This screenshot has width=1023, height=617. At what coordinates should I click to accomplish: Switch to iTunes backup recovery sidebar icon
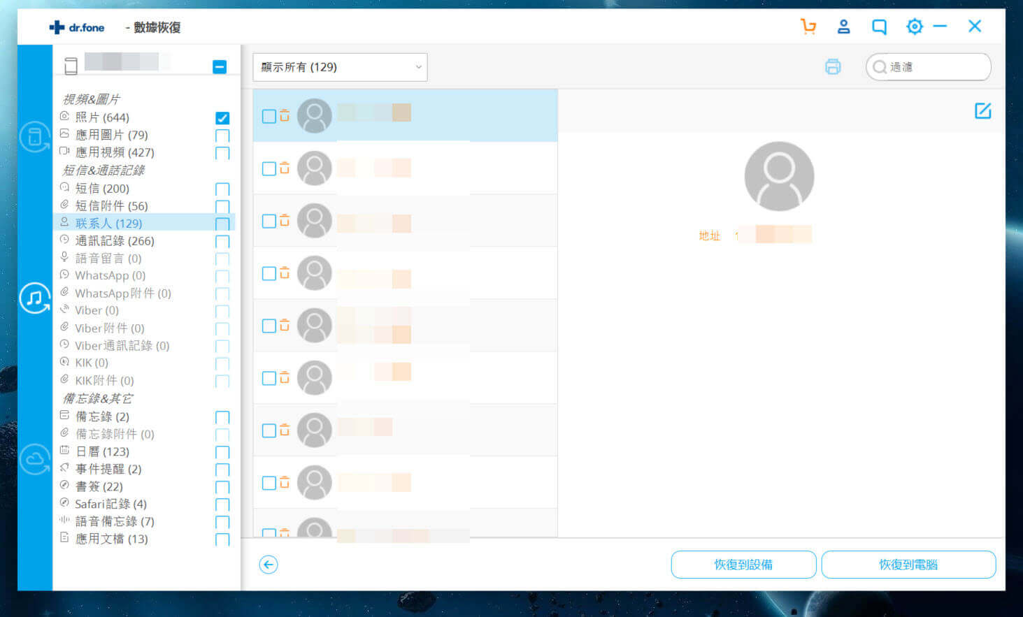[35, 298]
